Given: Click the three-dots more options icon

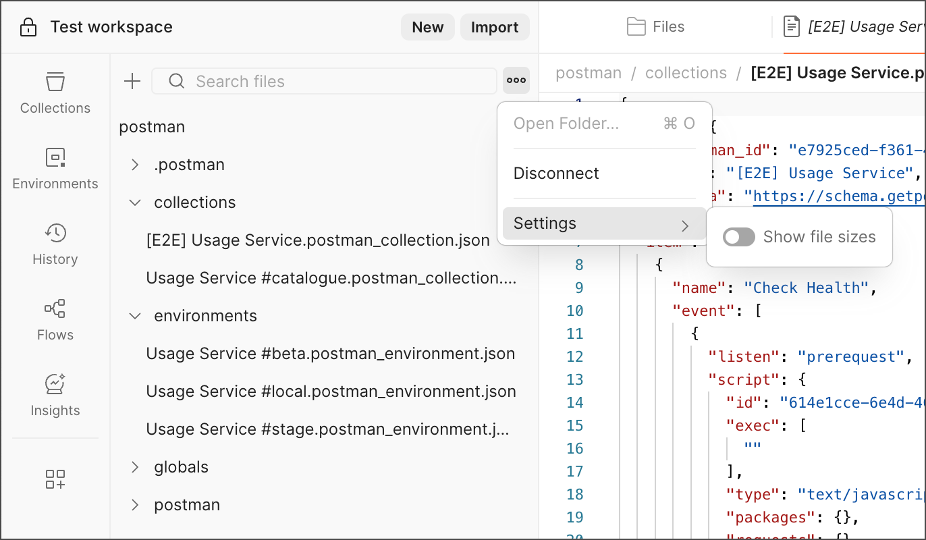Looking at the screenshot, I should (516, 81).
